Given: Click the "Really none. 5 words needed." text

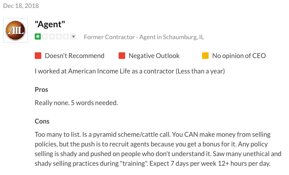Looking at the screenshot, I should click(76, 103).
